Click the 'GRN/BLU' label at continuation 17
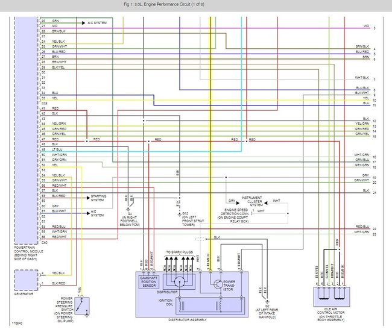The image size is (392, 332). [x=362, y=160]
